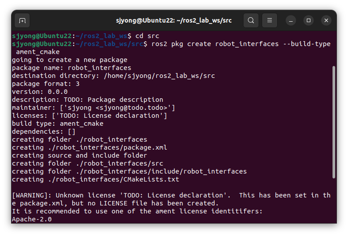Click the '[WARNING]: Unknown license' line

click(x=171, y=196)
